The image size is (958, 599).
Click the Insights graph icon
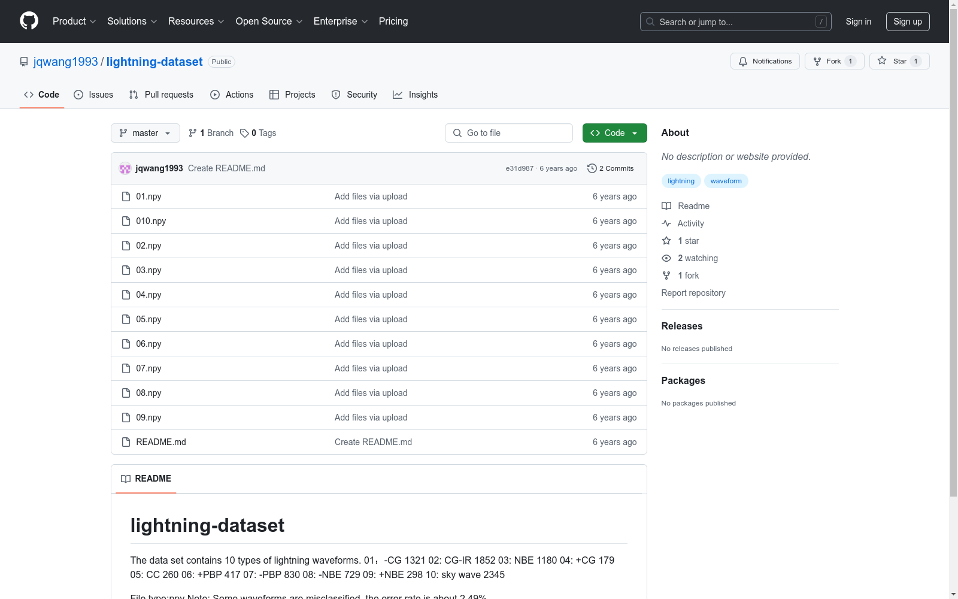click(x=398, y=95)
